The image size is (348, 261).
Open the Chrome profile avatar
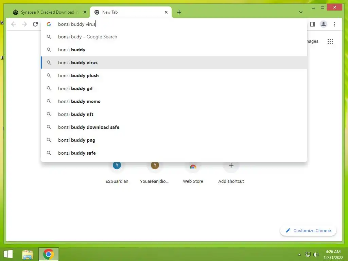[324, 24]
